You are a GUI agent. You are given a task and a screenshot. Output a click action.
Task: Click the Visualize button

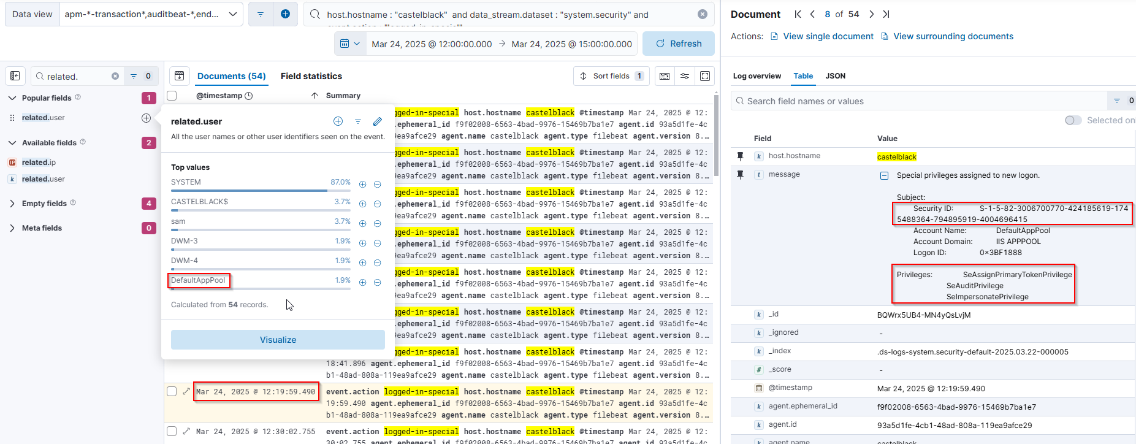(x=278, y=340)
